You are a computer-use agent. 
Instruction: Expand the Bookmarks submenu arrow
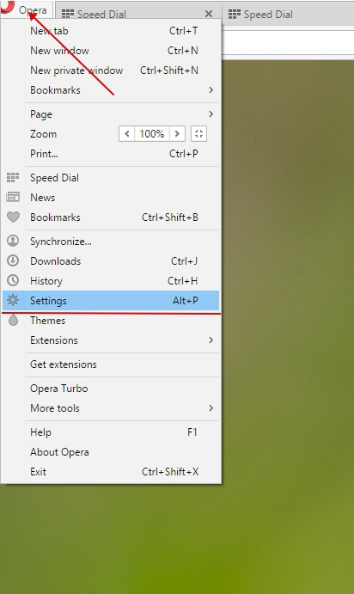coord(211,89)
